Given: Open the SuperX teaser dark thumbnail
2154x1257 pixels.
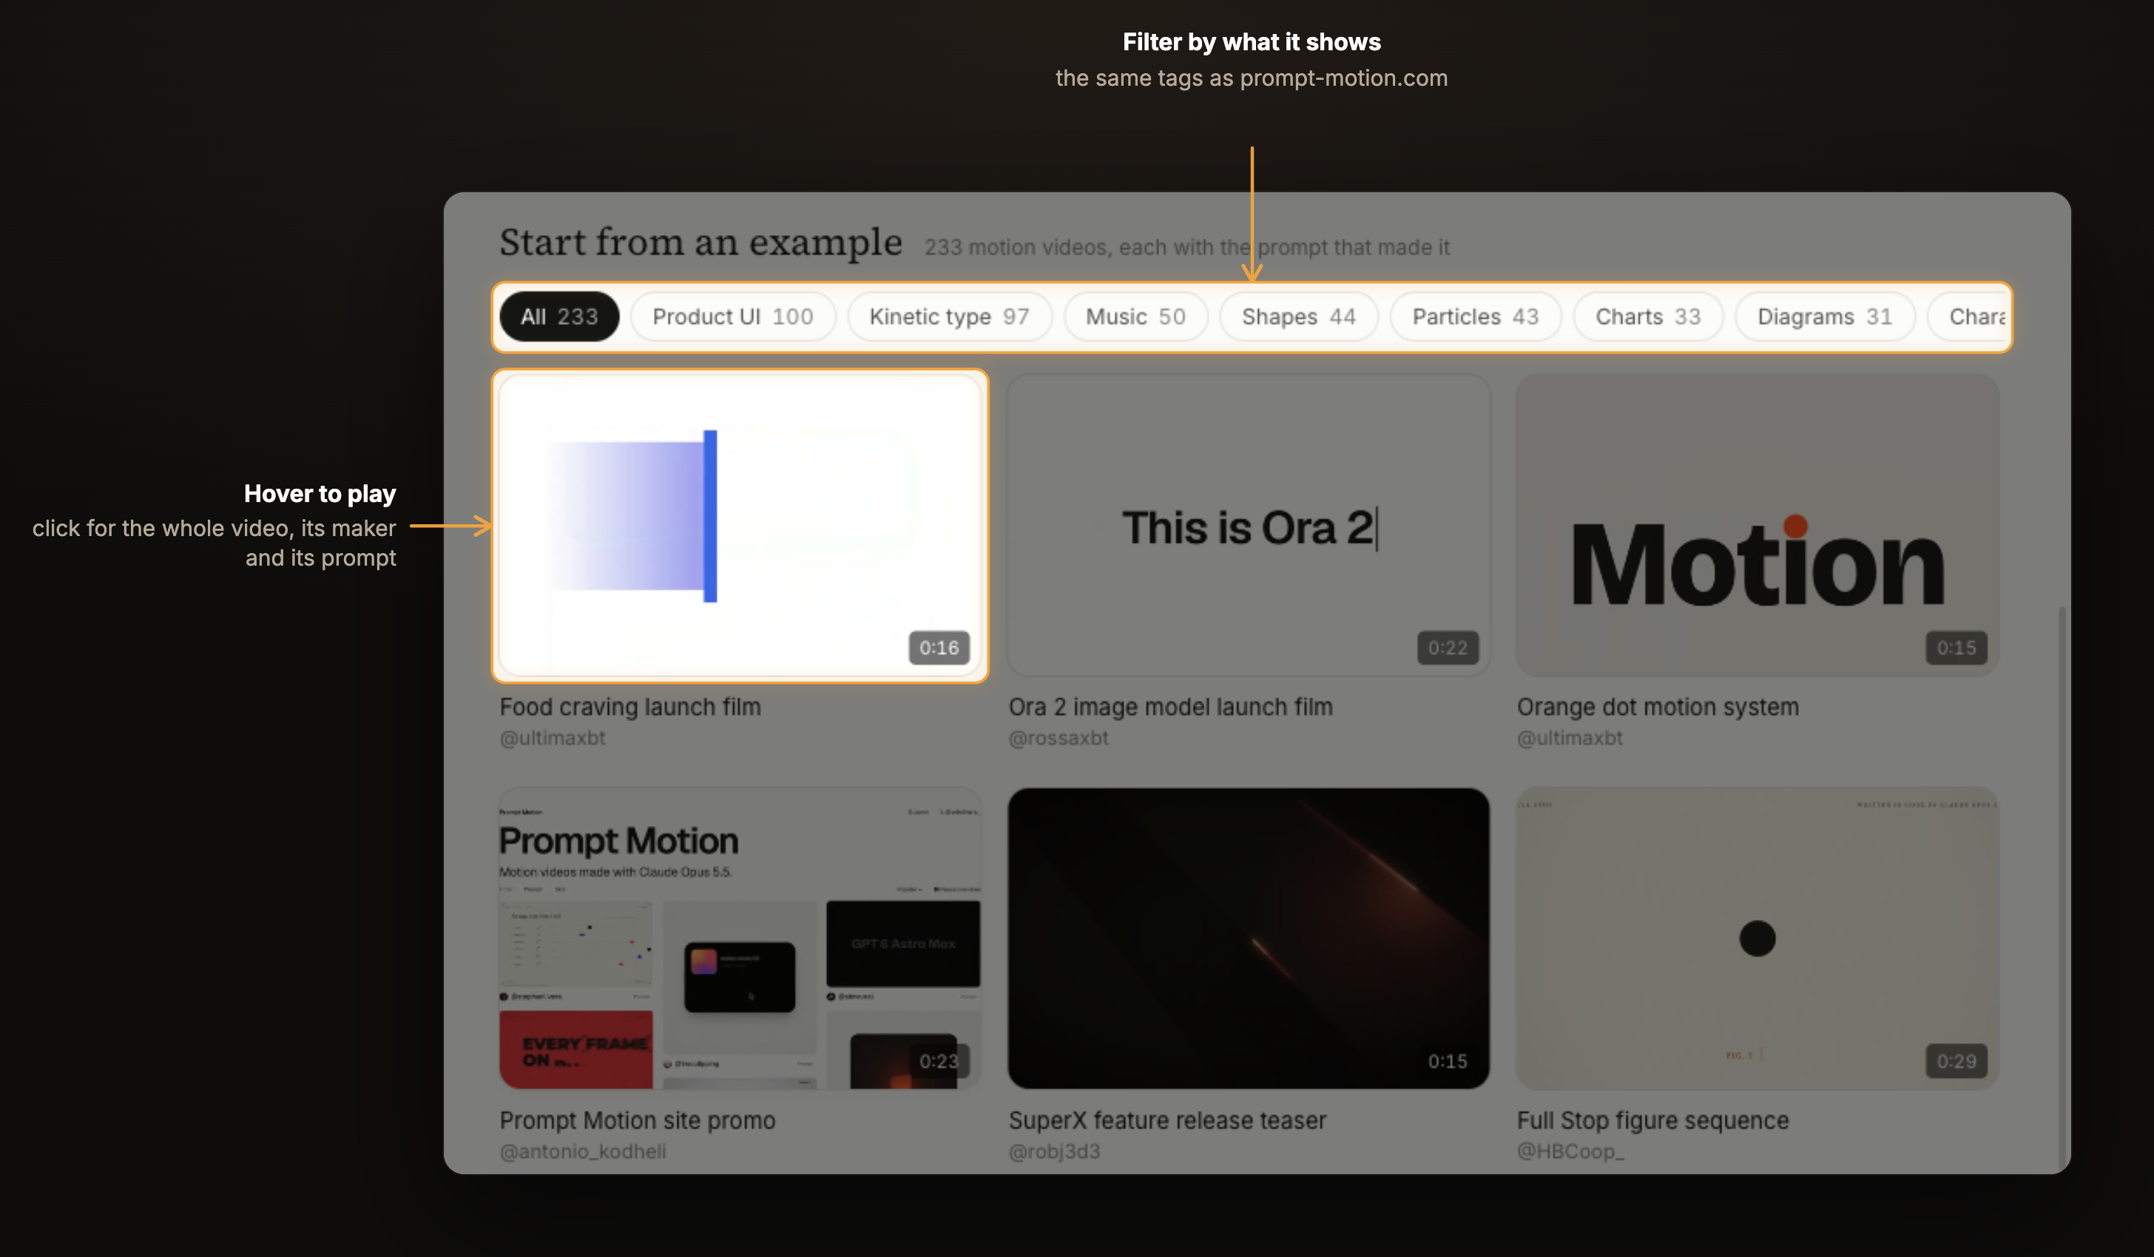Looking at the screenshot, I should pos(1249,938).
